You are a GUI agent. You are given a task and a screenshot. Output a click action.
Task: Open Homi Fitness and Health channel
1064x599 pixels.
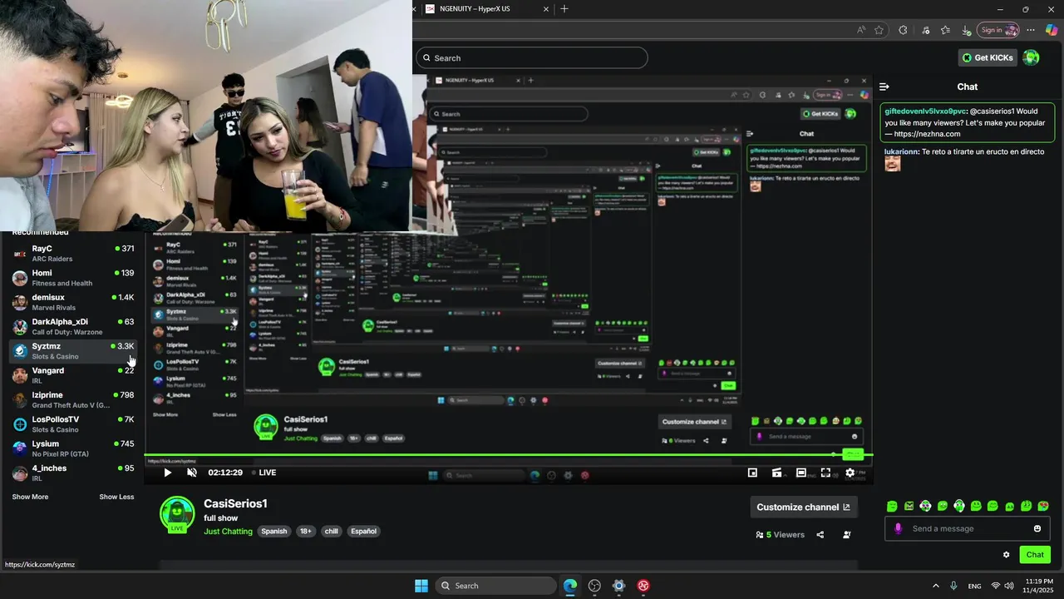coord(73,278)
